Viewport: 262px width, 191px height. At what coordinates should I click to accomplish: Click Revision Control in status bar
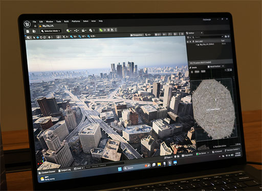pyautogui.click(x=232, y=150)
